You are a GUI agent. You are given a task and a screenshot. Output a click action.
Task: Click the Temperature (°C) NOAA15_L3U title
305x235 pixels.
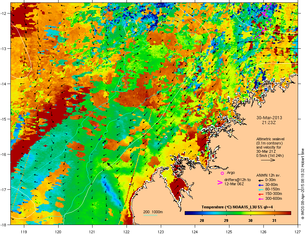[237, 207]
